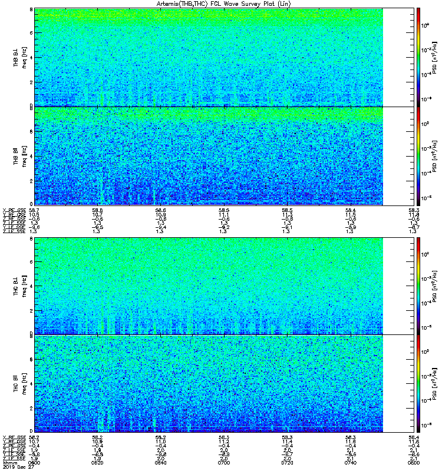Click the date '2019 Dec 27'
Image resolution: width=442 pixels, height=471 pixels.
[19, 467]
